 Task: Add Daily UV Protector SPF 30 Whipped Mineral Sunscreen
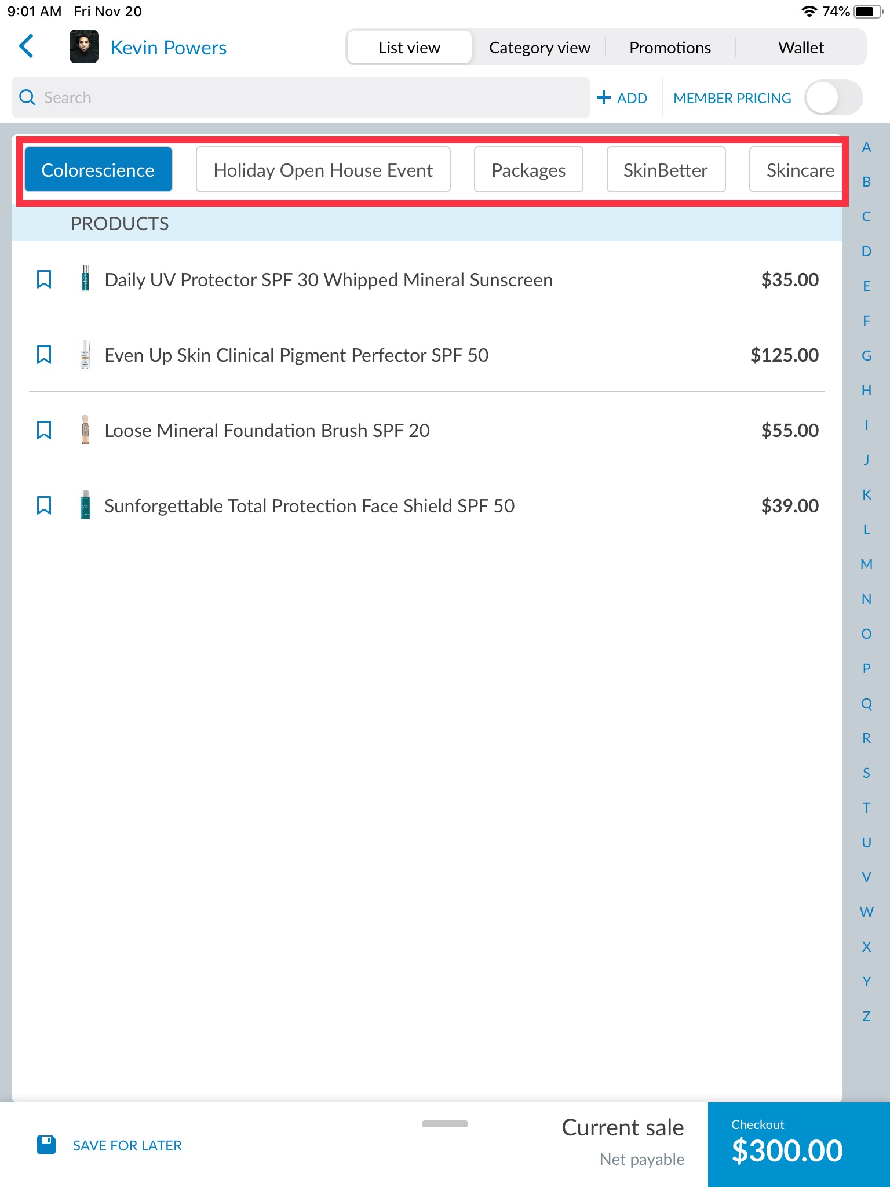[427, 279]
